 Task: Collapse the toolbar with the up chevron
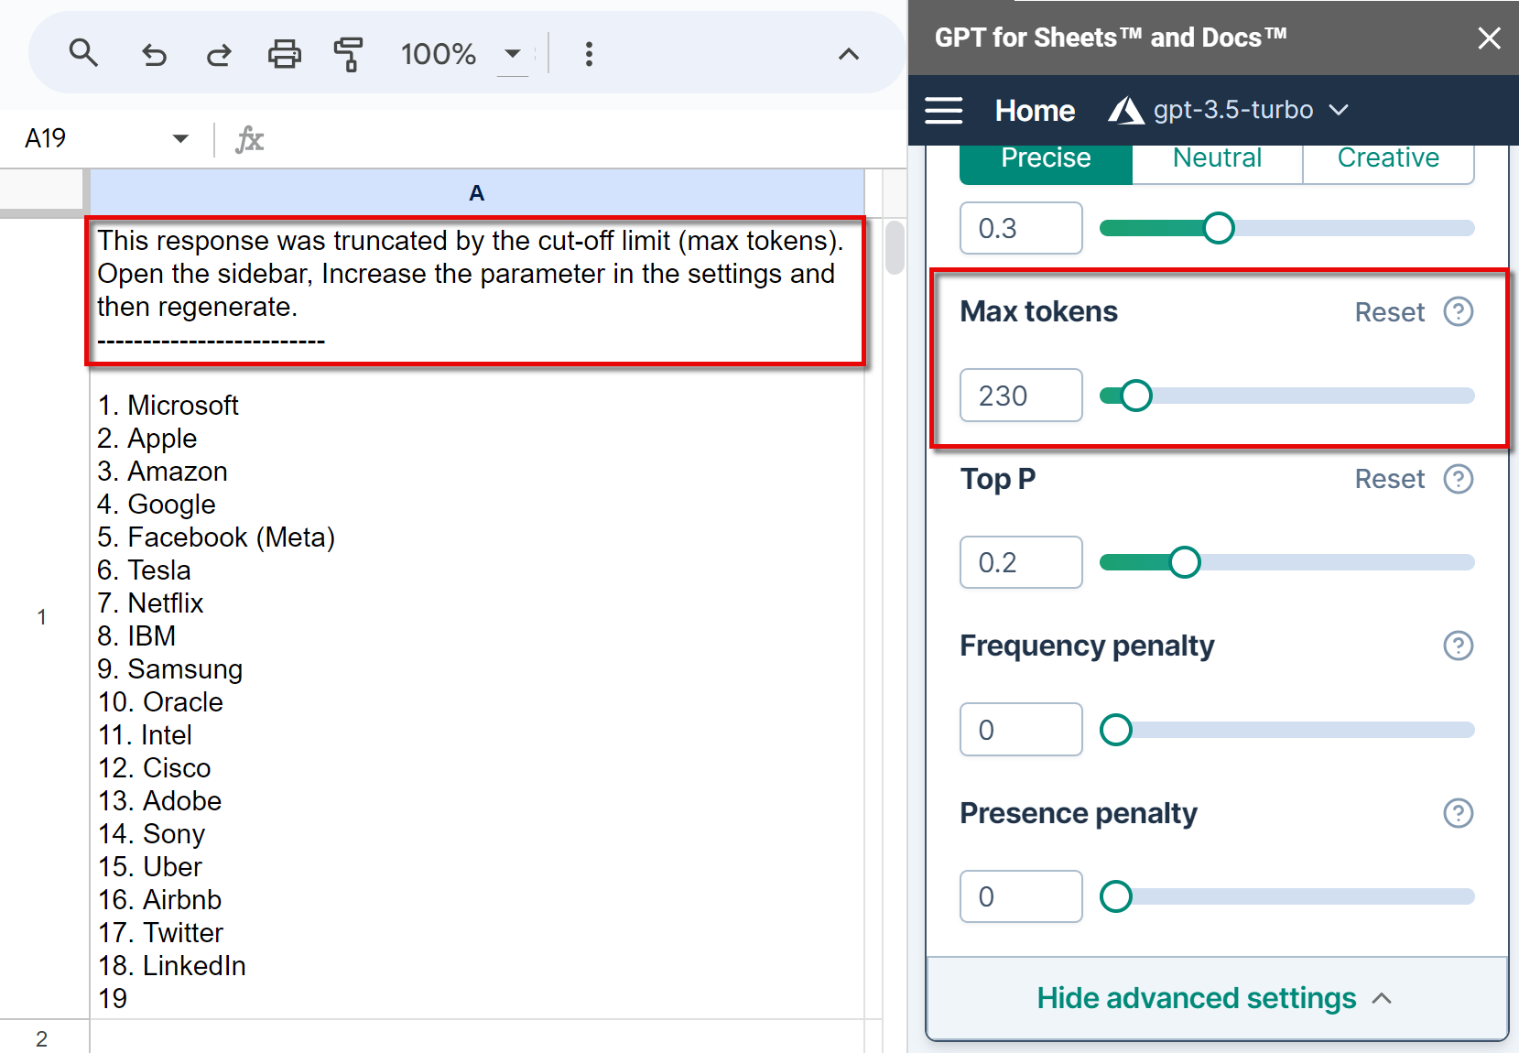849,54
